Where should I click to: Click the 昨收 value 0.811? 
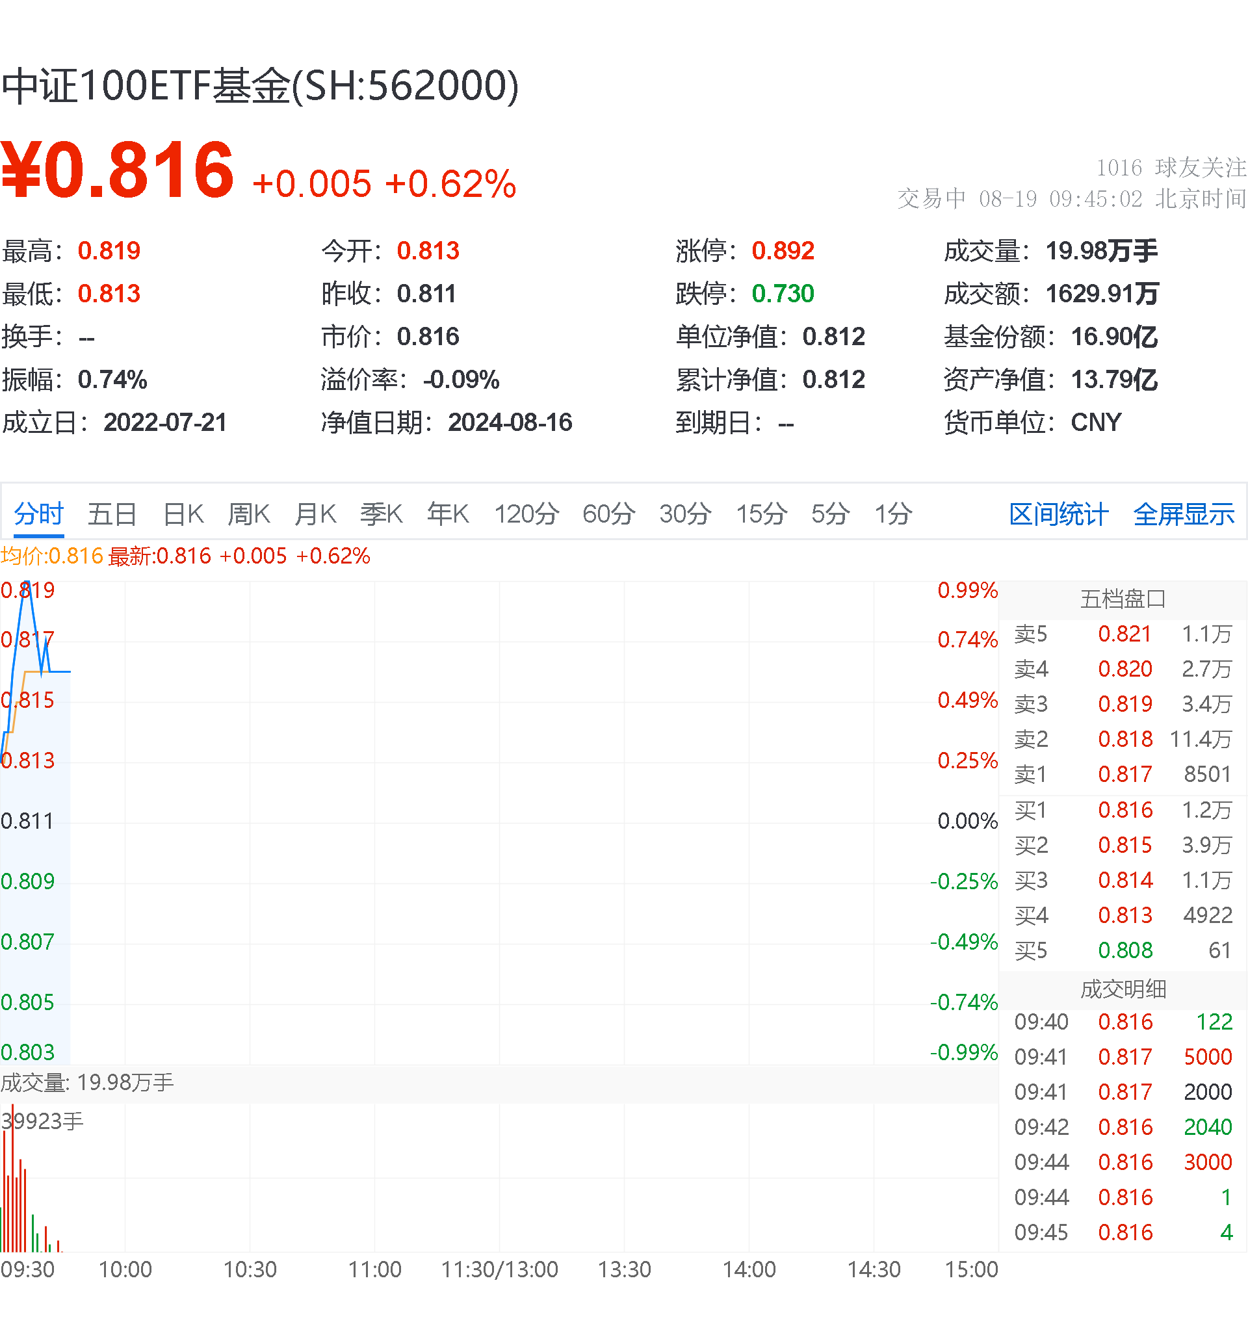(426, 294)
